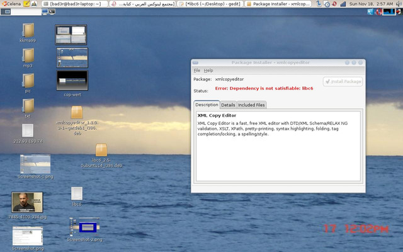Switch to the bad3r@bad3r-laptop terminal taskbar button
This screenshot has width=403, height=252.
point(75,4)
